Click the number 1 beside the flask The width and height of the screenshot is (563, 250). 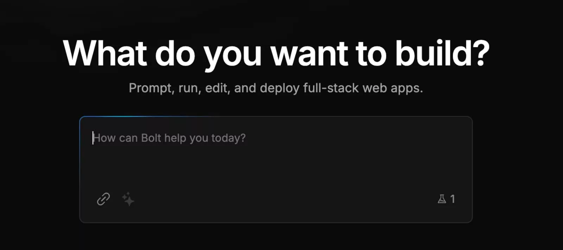tap(453, 199)
